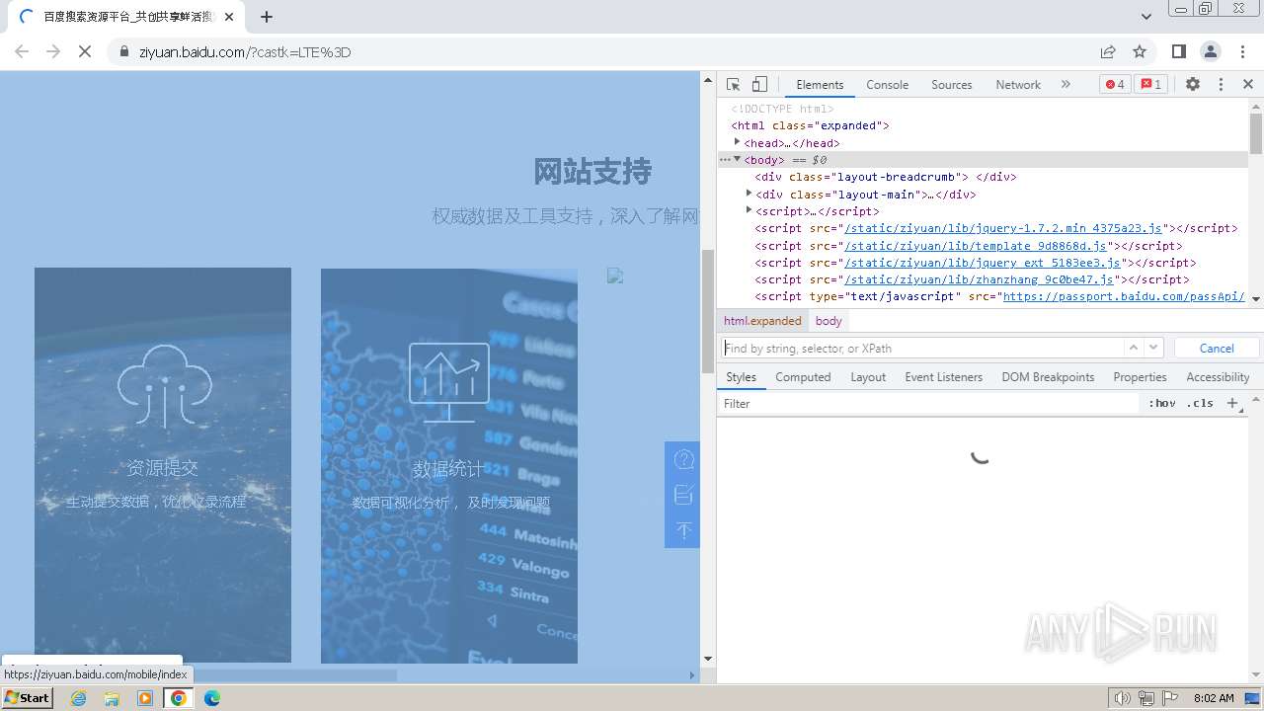Open the Computed styles tab

click(803, 377)
